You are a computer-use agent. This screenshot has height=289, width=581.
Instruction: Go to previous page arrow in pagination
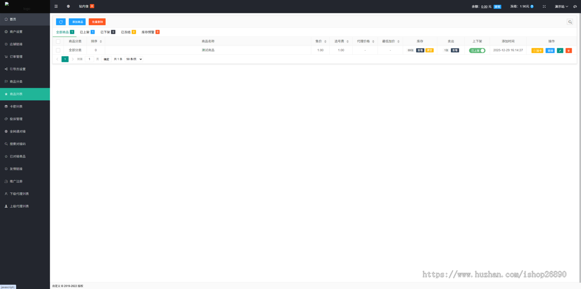[x=57, y=59]
